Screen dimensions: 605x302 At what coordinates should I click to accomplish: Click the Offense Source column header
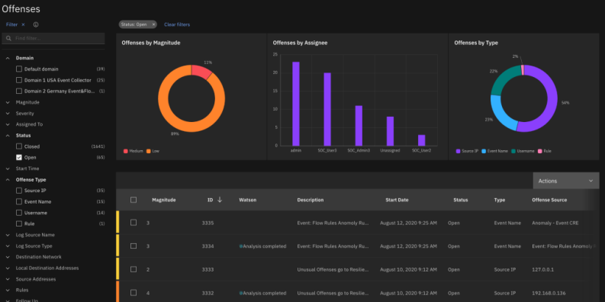tap(549, 200)
